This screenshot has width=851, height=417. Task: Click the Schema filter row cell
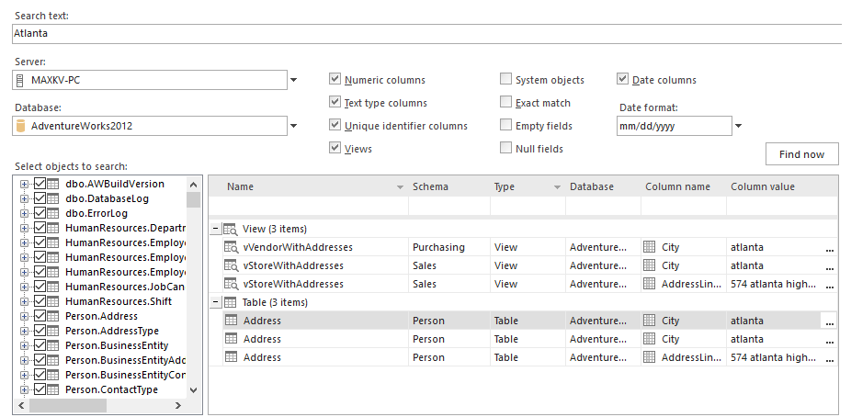point(448,206)
